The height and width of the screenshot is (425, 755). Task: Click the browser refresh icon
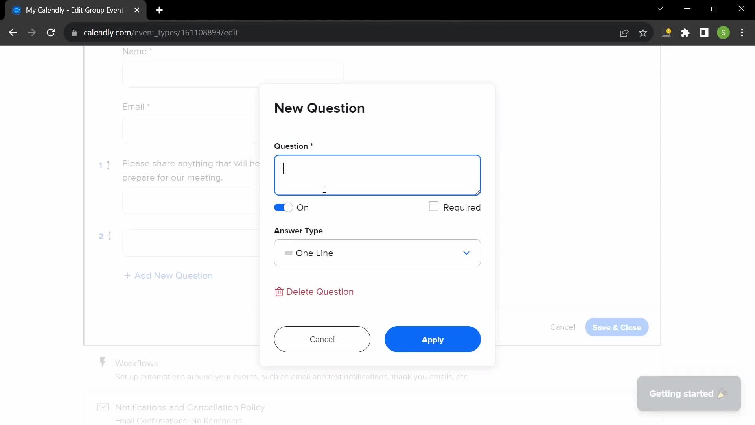click(x=50, y=33)
